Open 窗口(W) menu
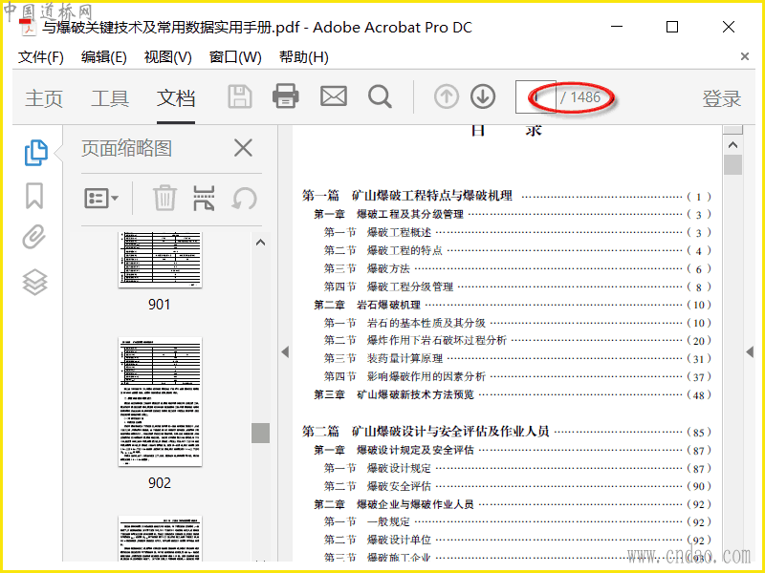 coord(235,57)
